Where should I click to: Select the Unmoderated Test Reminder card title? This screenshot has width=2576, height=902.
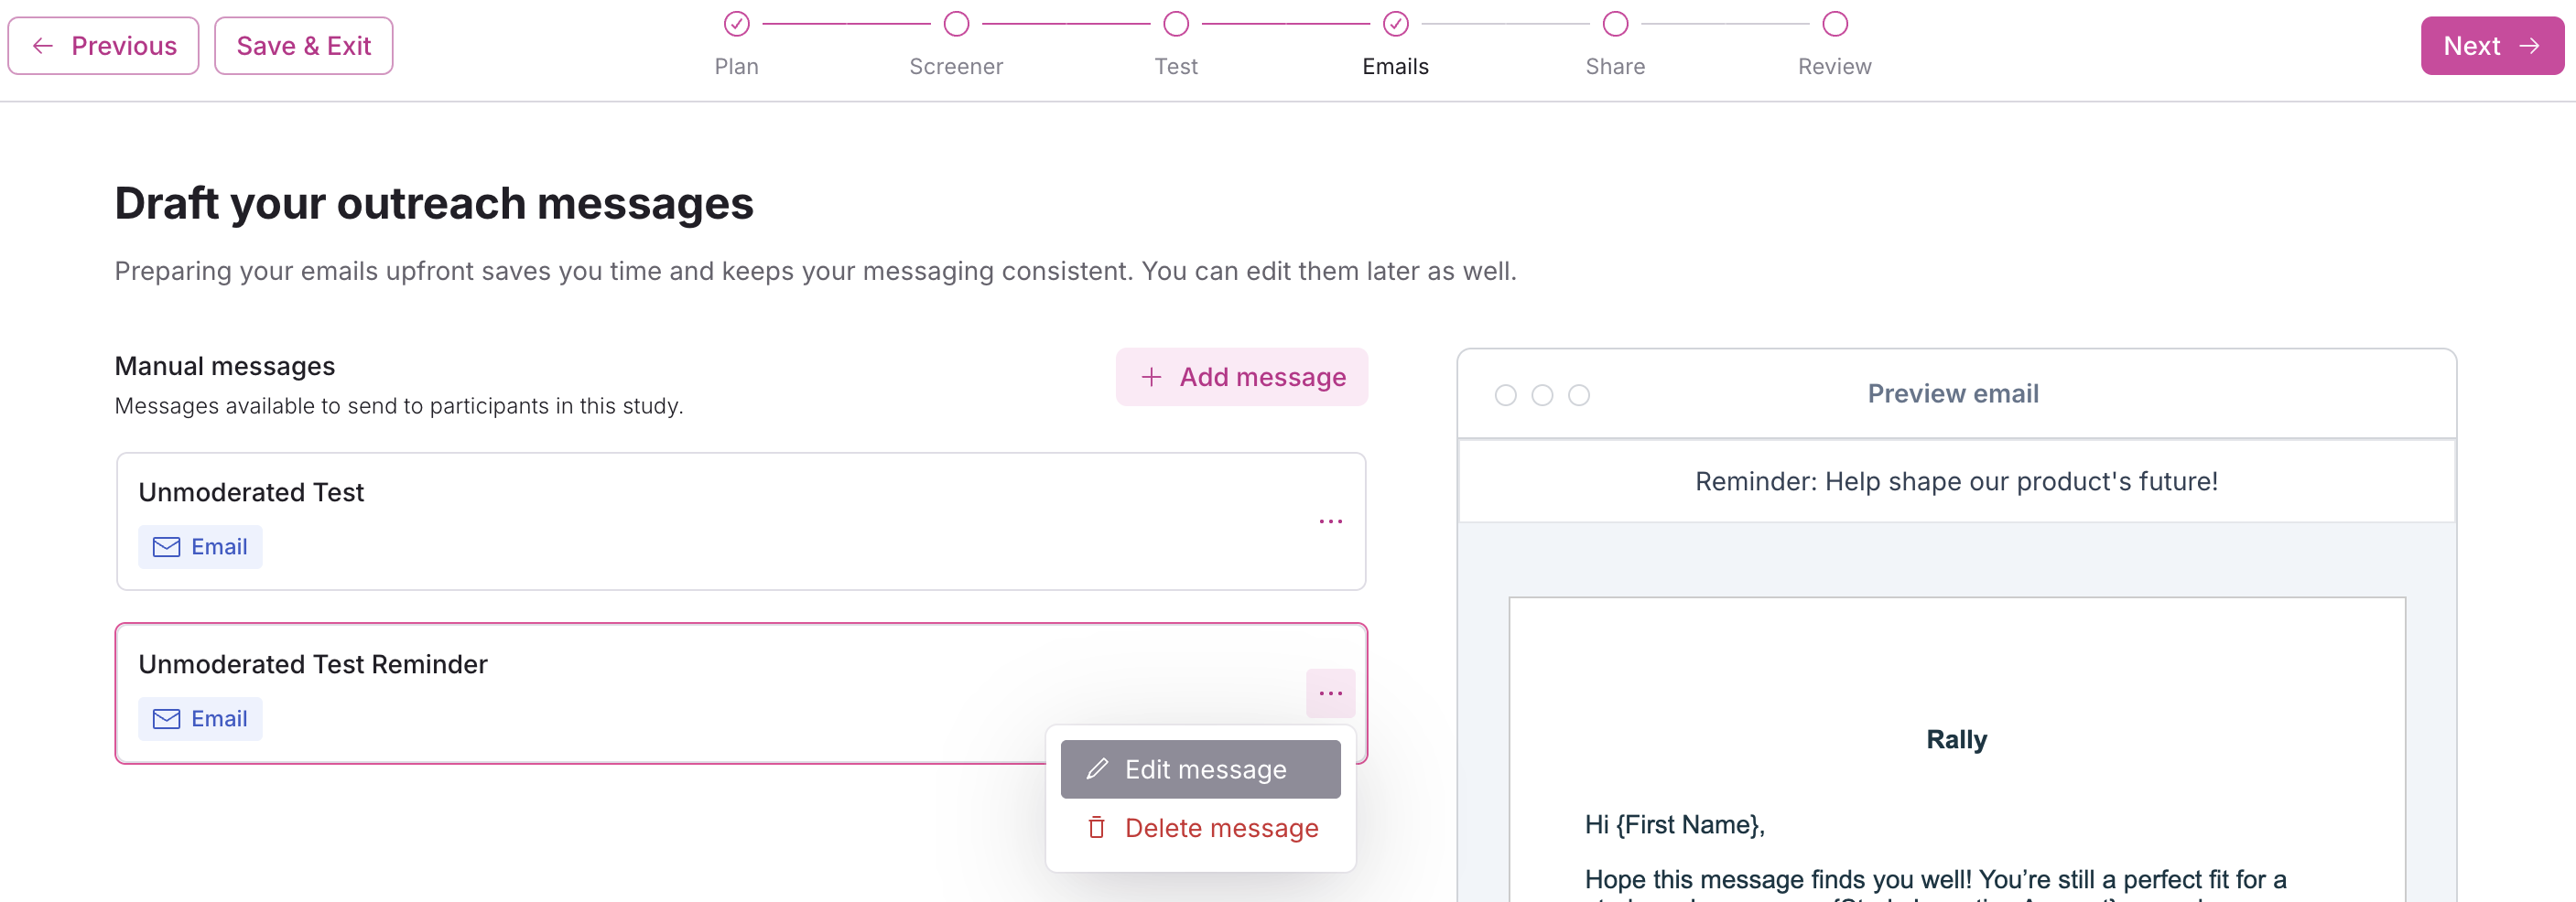313,664
